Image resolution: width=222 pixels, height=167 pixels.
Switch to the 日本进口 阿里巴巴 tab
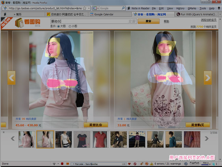tap(67, 14)
